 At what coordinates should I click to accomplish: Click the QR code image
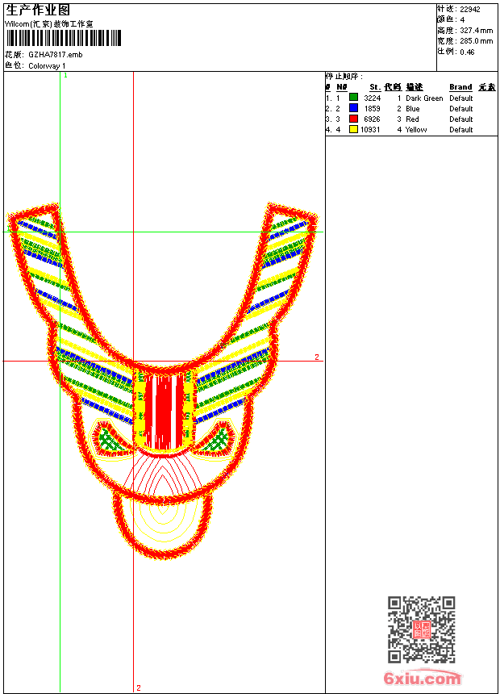pos(421,629)
